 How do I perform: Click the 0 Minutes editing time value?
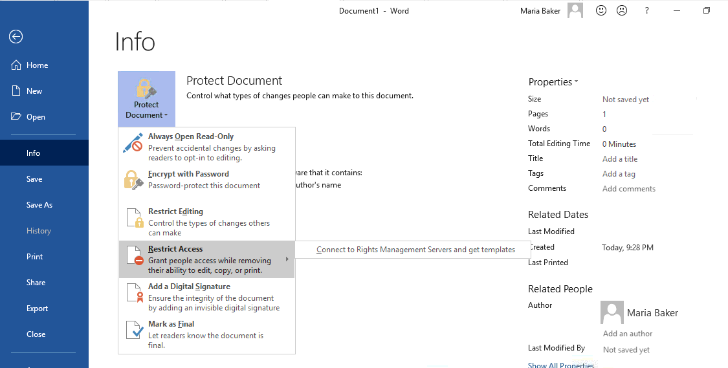[x=619, y=144]
